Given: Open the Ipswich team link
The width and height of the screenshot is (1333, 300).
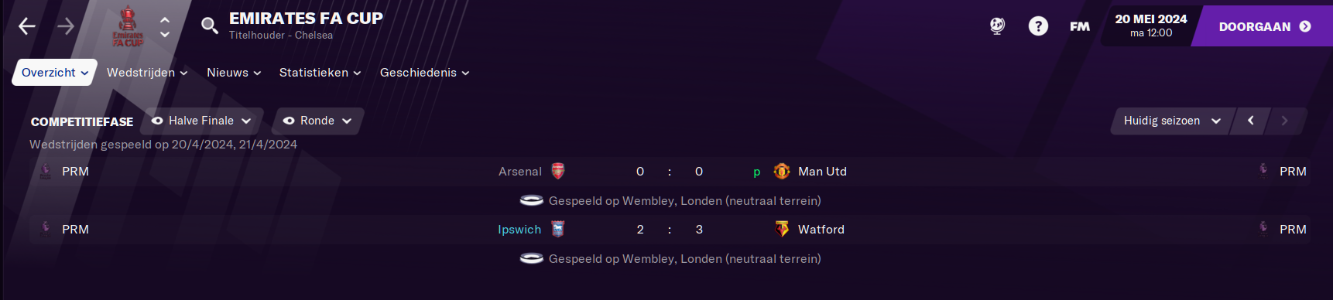Looking at the screenshot, I should [x=519, y=230].
